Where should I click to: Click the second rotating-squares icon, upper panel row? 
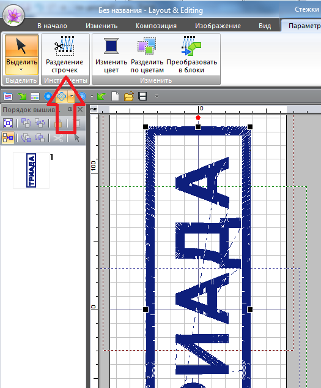40,123
